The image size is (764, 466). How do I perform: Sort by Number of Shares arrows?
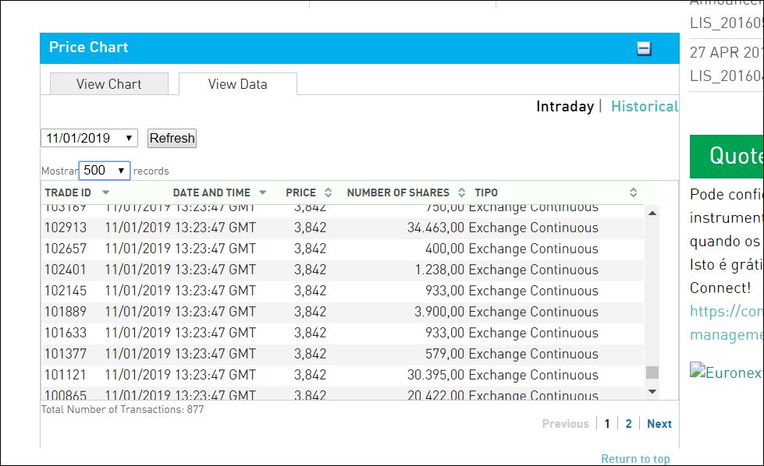click(x=461, y=192)
